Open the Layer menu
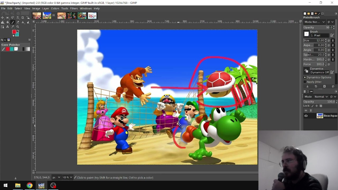Image resolution: width=338 pixels, height=190 pixels. [45, 8]
